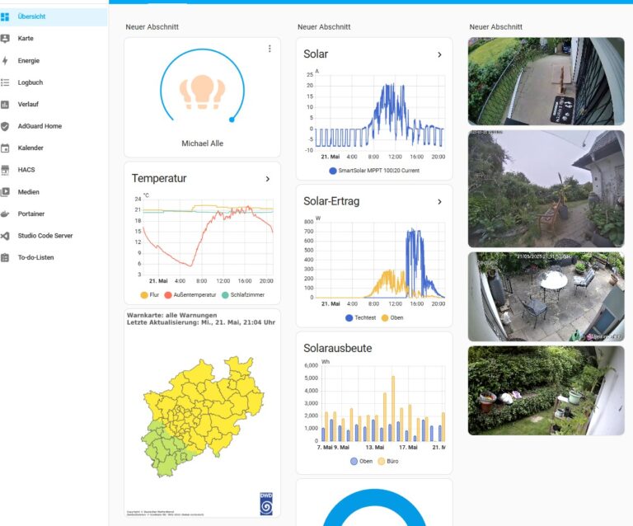
Task: Click the Energie lightning bolt icon
Action: (5, 60)
